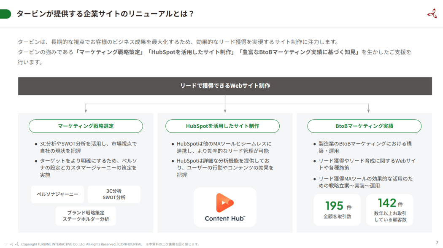Select the bullet dot before 製造業のBtoBマーケティング

314,144
